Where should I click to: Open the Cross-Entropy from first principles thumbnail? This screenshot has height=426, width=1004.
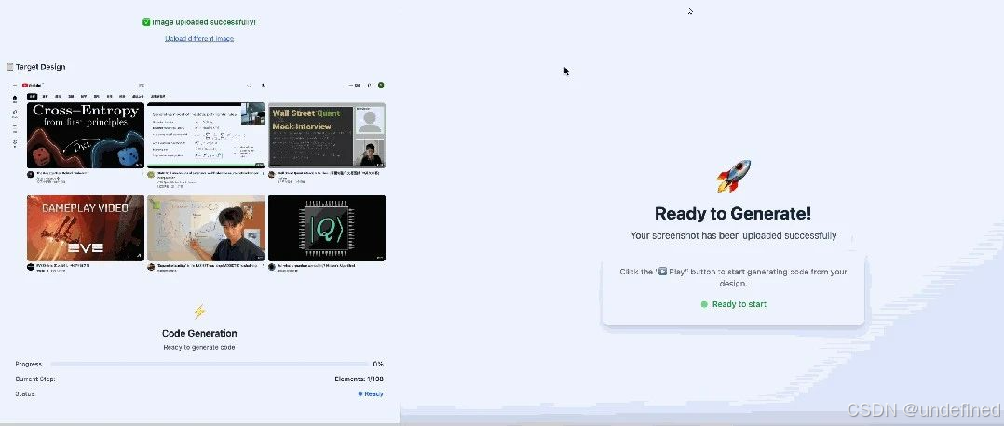coord(86,136)
